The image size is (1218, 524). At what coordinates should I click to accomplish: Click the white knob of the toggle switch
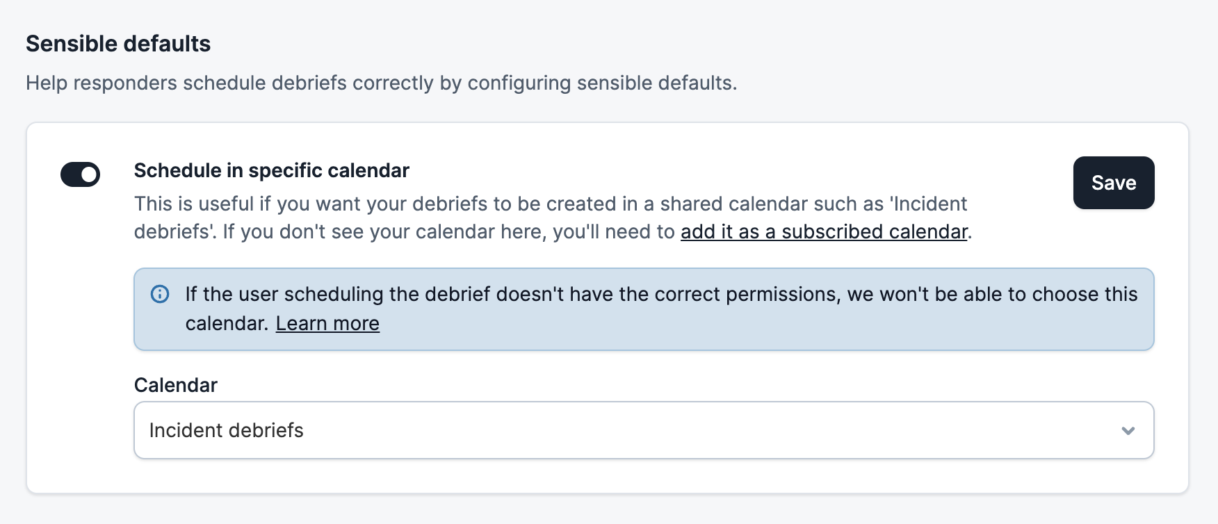point(89,174)
